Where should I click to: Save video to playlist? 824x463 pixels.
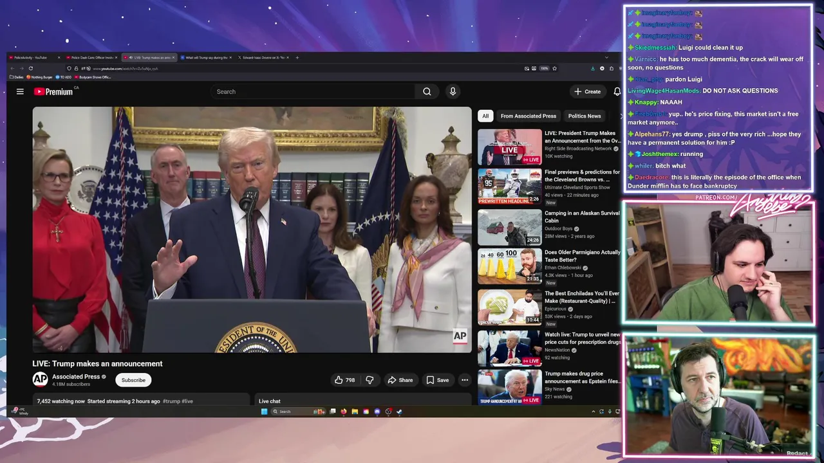tap(437, 380)
